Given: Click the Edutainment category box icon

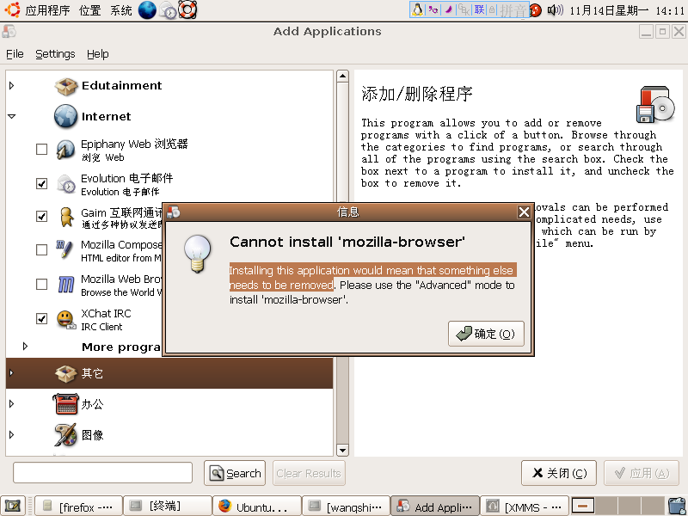Looking at the screenshot, I should [66, 86].
